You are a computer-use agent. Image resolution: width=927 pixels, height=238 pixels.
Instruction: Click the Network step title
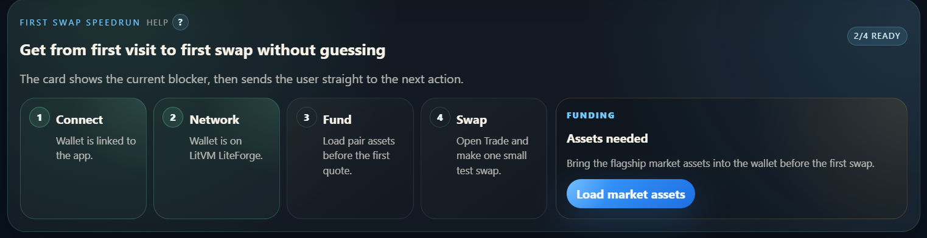pyautogui.click(x=215, y=120)
